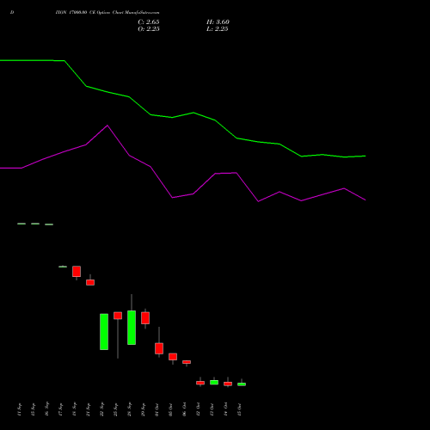The width and height of the screenshot is (430, 430).
Task: Click the red candle above 01 Oct
Action: coord(159,348)
